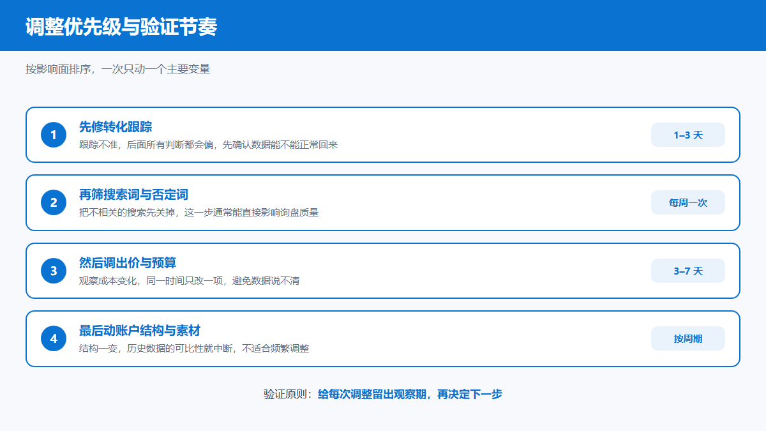Click the description starting "观察成本变化"
The width and height of the screenshot is (766, 431).
pyautogui.click(x=189, y=281)
